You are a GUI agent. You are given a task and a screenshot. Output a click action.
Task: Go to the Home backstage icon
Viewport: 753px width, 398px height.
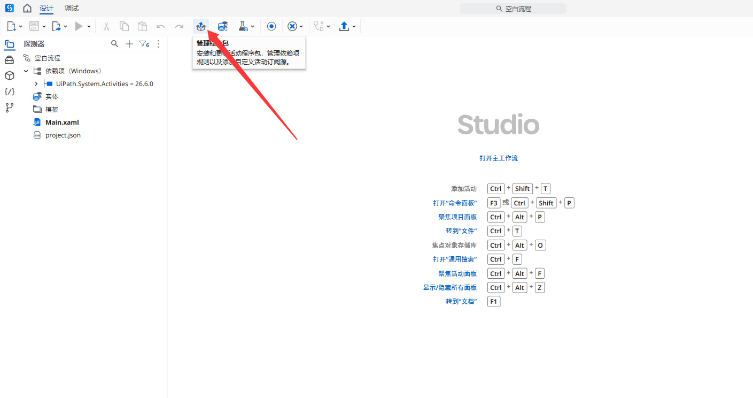[x=27, y=8]
